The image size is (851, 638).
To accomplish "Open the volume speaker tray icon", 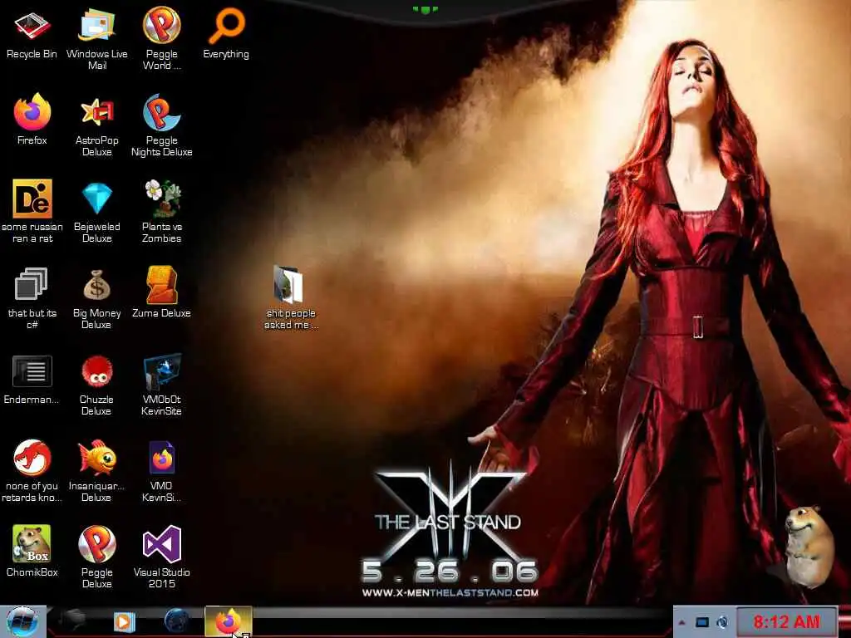I will [x=722, y=622].
